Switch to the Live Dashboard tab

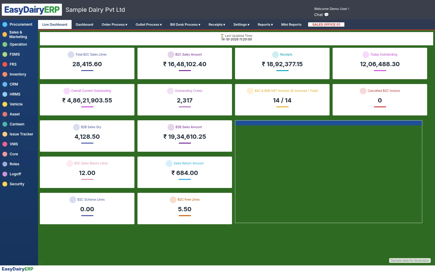point(55,24)
